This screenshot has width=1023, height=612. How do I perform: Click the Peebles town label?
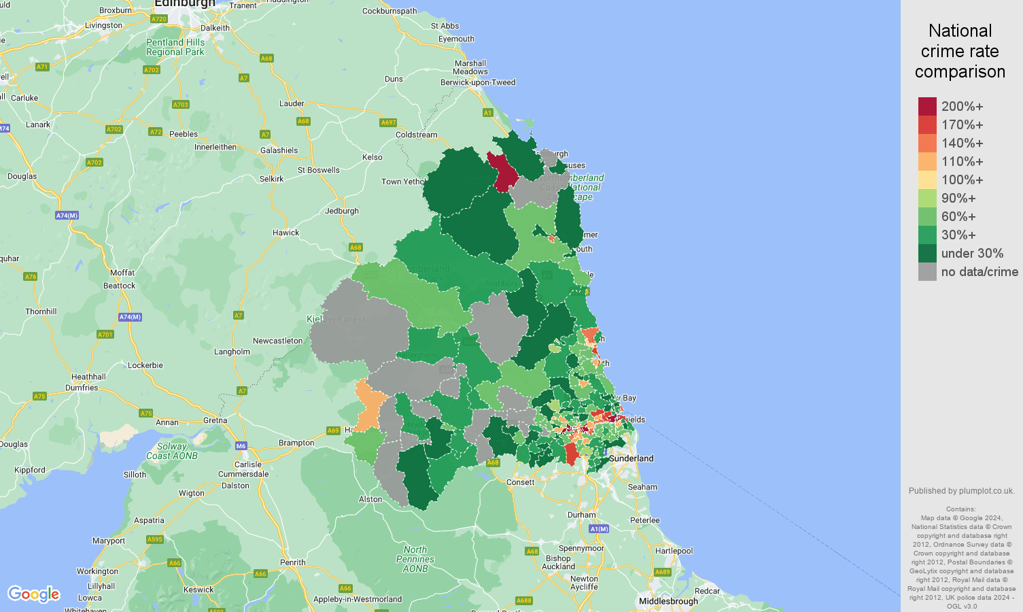(184, 134)
